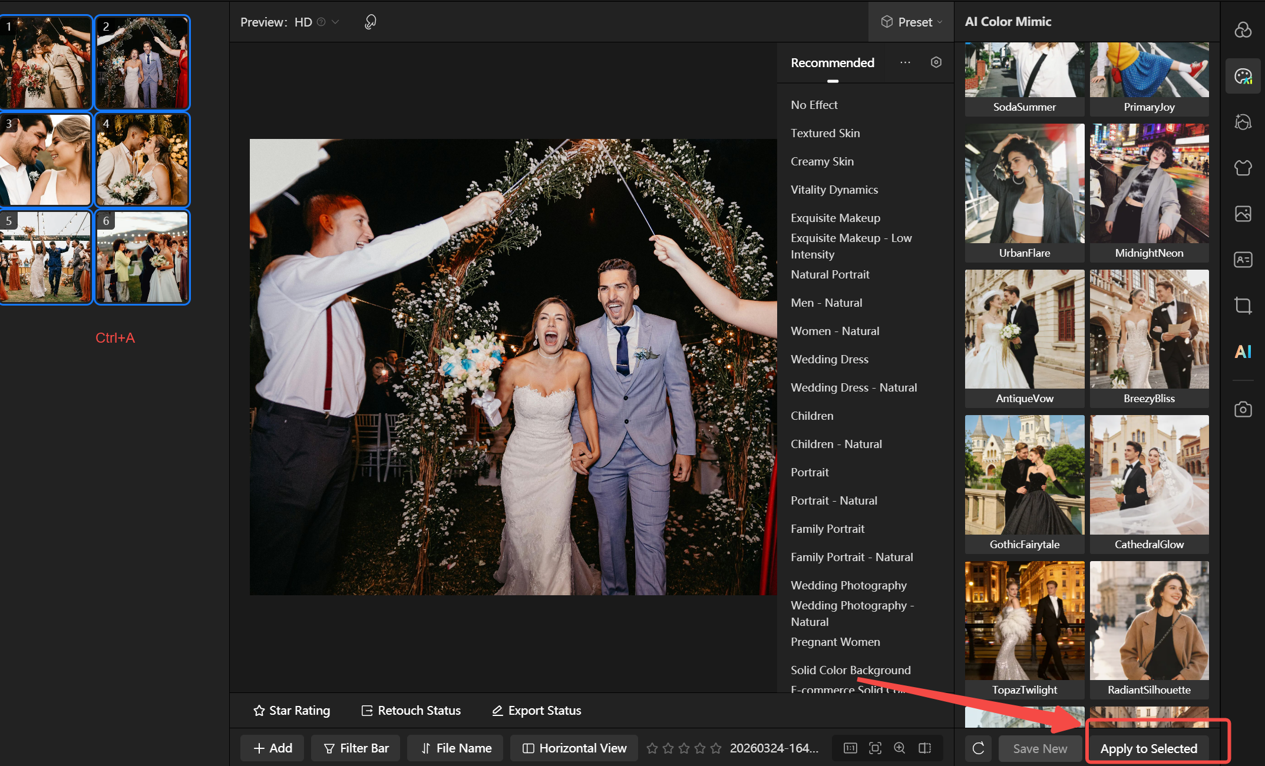Open the portrait face retouch tool
The height and width of the screenshot is (766, 1265).
[1243, 122]
